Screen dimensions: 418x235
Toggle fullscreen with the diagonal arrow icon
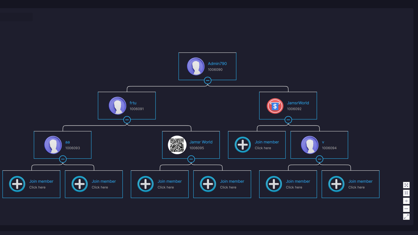click(406, 216)
